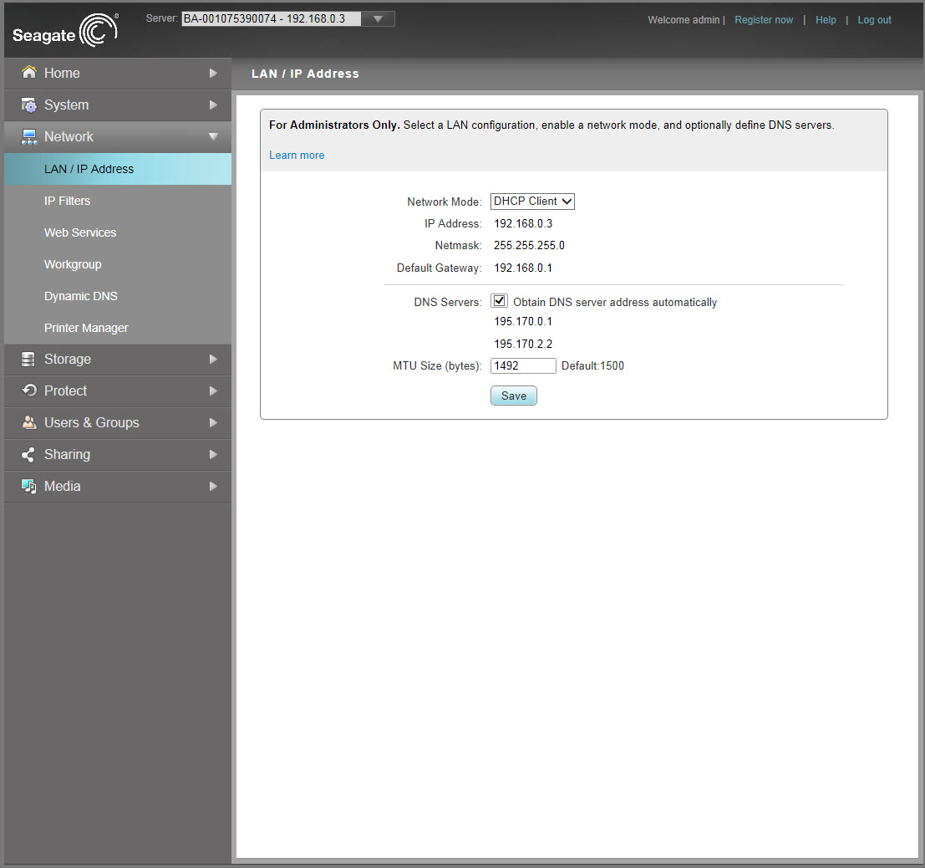Image resolution: width=925 pixels, height=868 pixels.
Task: Collapse the Network menu arrow
Action: [x=213, y=137]
